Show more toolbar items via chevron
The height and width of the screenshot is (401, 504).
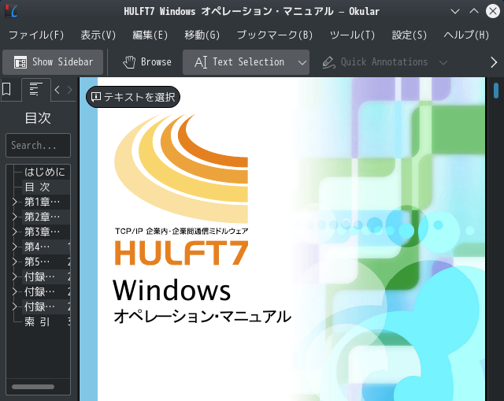(494, 62)
